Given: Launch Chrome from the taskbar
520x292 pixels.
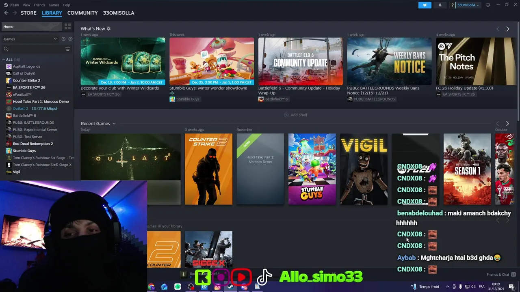Looking at the screenshot, I should click(151, 287).
